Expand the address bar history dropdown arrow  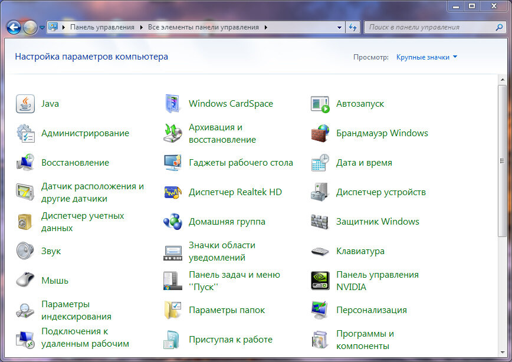[339, 28]
